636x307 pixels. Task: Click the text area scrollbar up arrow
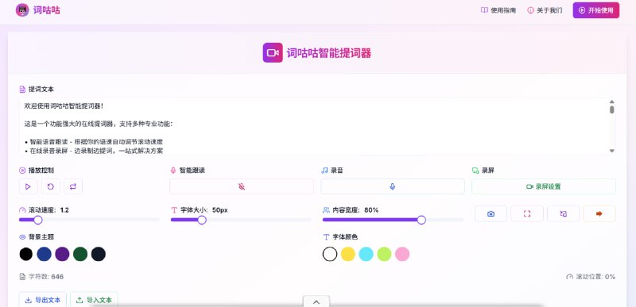pos(611,102)
